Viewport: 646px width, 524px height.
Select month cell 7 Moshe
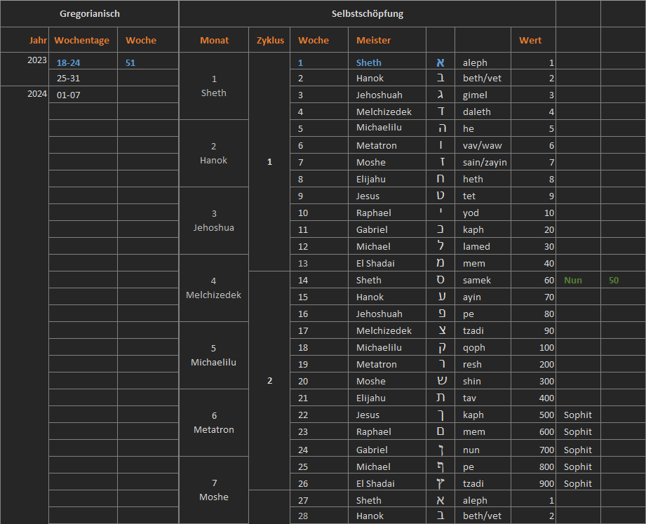[214, 490]
